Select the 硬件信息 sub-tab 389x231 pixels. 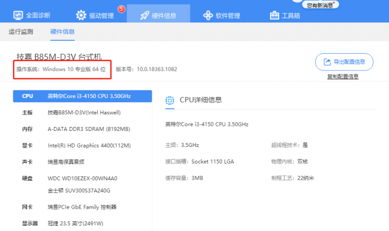click(62, 31)
